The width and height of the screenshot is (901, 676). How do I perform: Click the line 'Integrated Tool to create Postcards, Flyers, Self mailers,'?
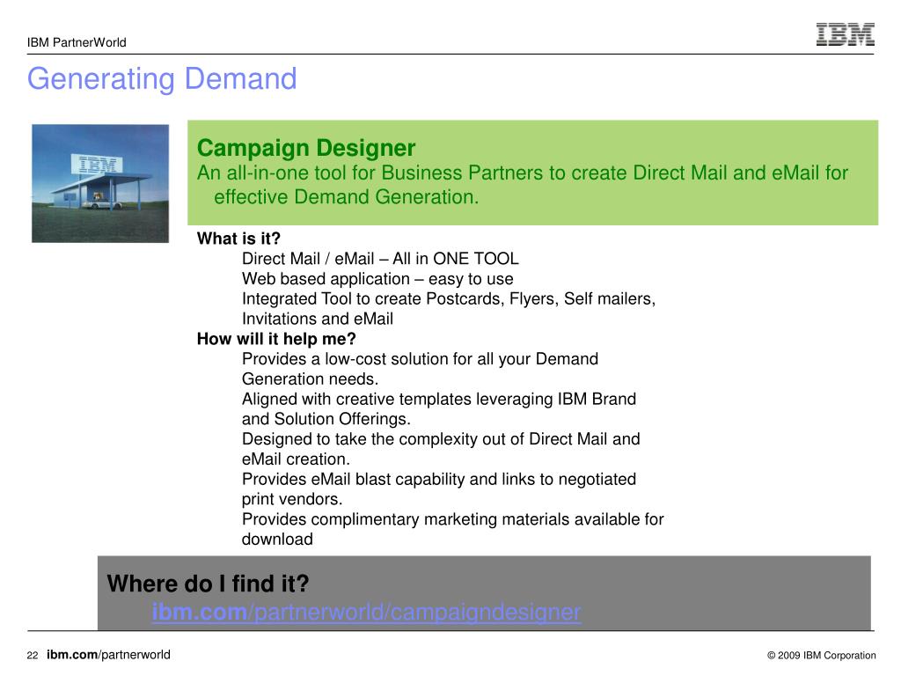click(448, 299)
